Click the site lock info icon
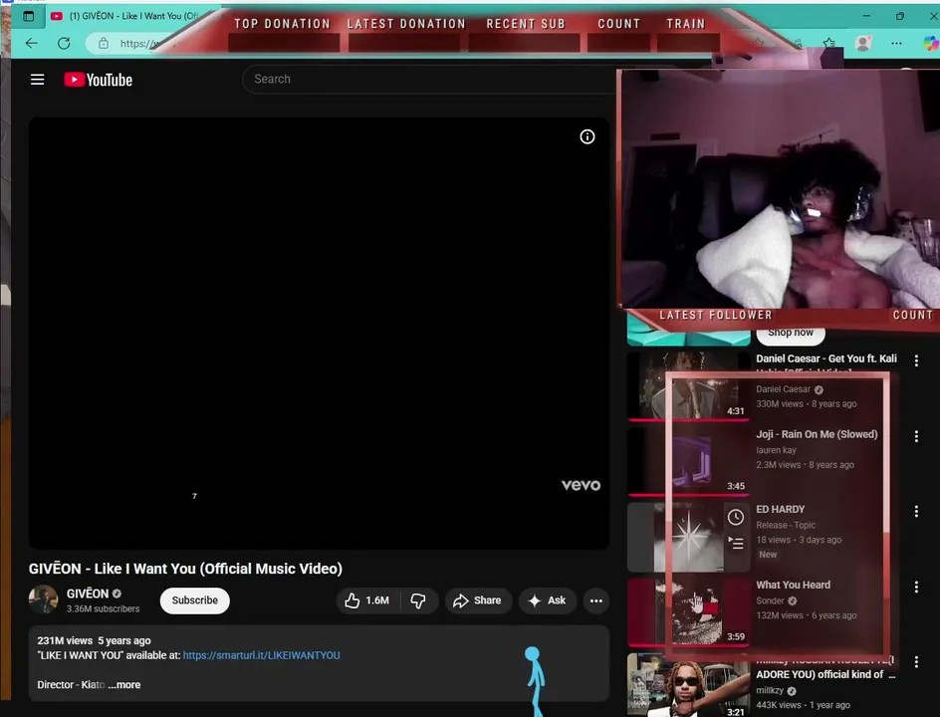This screenshot has width=940, height=717. click(104, 43)
